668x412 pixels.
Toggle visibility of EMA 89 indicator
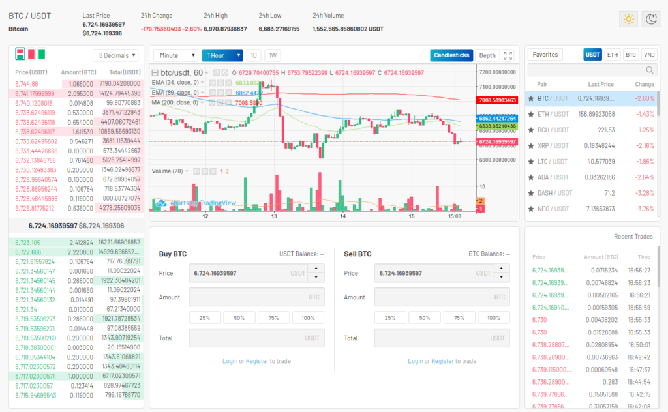(x=212, y=93)
